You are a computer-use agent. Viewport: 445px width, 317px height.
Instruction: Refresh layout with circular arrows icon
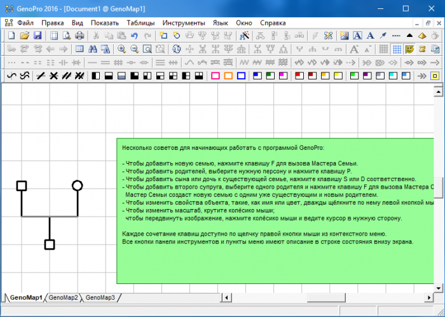pos(177,49)
